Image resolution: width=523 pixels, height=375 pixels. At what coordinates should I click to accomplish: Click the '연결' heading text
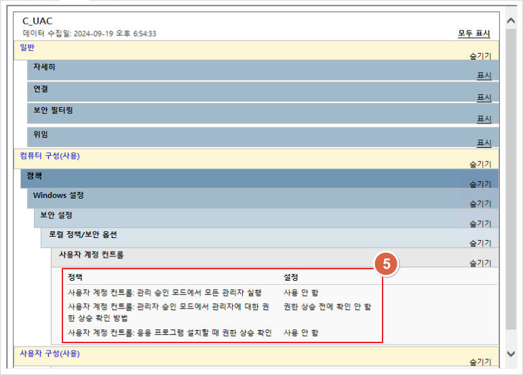point(40,89)
